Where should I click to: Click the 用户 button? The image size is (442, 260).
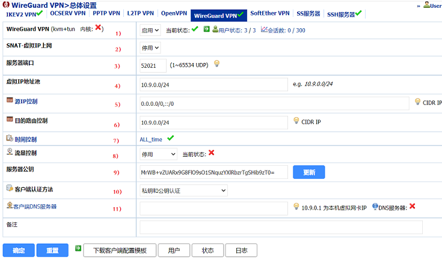[174, 250]
